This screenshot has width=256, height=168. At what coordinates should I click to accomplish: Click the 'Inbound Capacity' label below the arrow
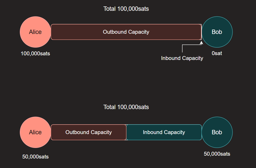[182, 58]
